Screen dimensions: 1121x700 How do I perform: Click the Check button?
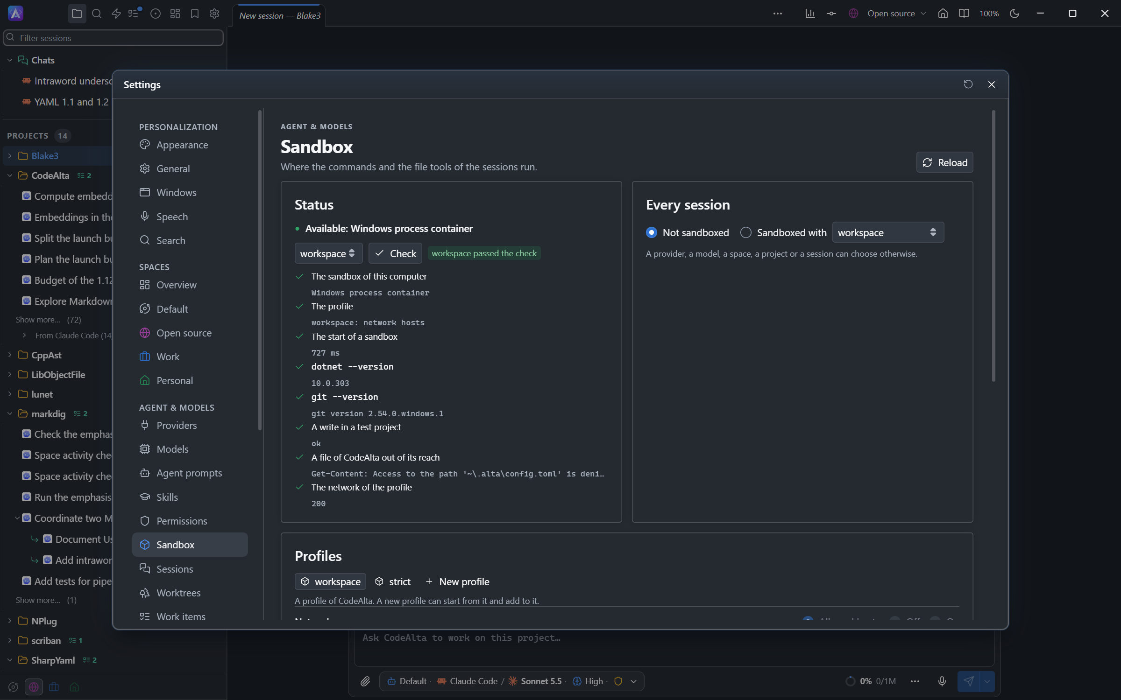[395, 253]
